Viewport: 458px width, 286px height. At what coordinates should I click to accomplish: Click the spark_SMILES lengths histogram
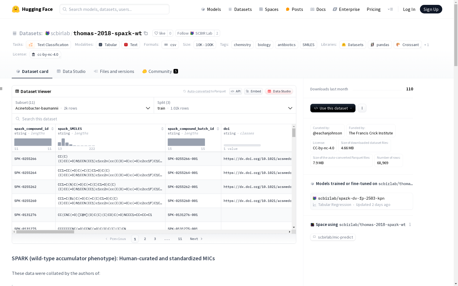coord(76,142)
